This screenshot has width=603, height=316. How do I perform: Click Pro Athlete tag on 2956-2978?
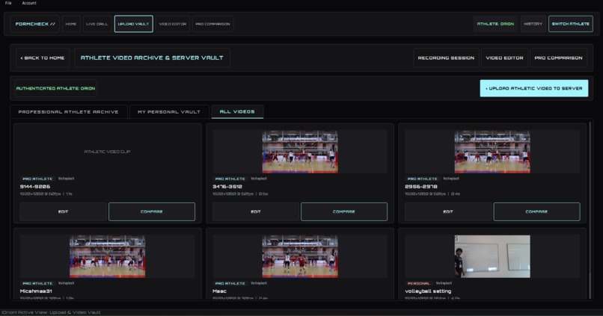pos(422,179)
